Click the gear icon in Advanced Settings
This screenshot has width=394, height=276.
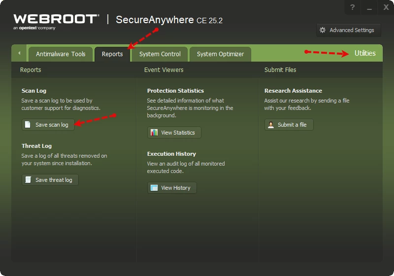pos(323,30)
